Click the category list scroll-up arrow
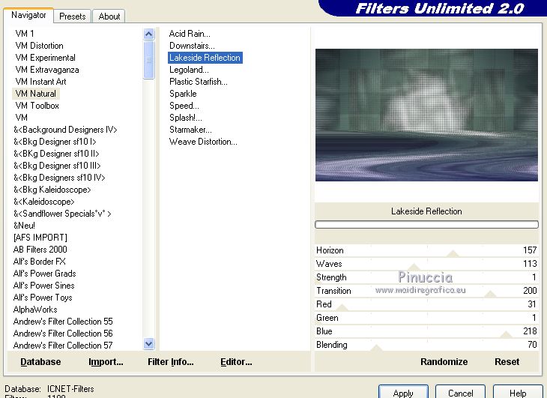The height and width of the screenshot is (398, 547). (148, 34)
